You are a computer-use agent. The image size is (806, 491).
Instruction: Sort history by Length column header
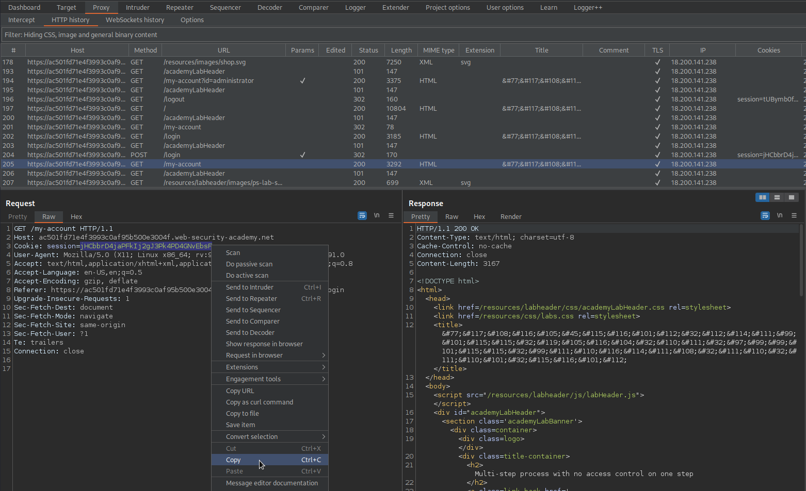401,50
